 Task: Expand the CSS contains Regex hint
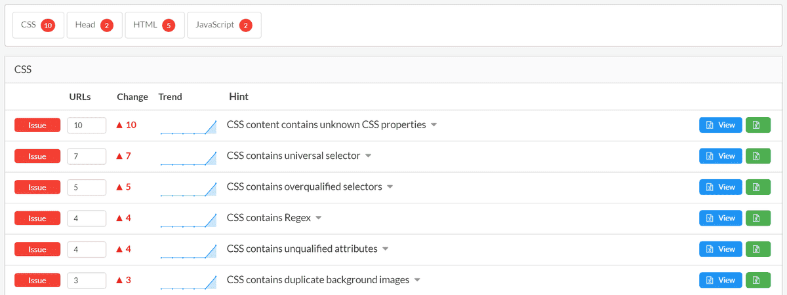tap(319, 218)
